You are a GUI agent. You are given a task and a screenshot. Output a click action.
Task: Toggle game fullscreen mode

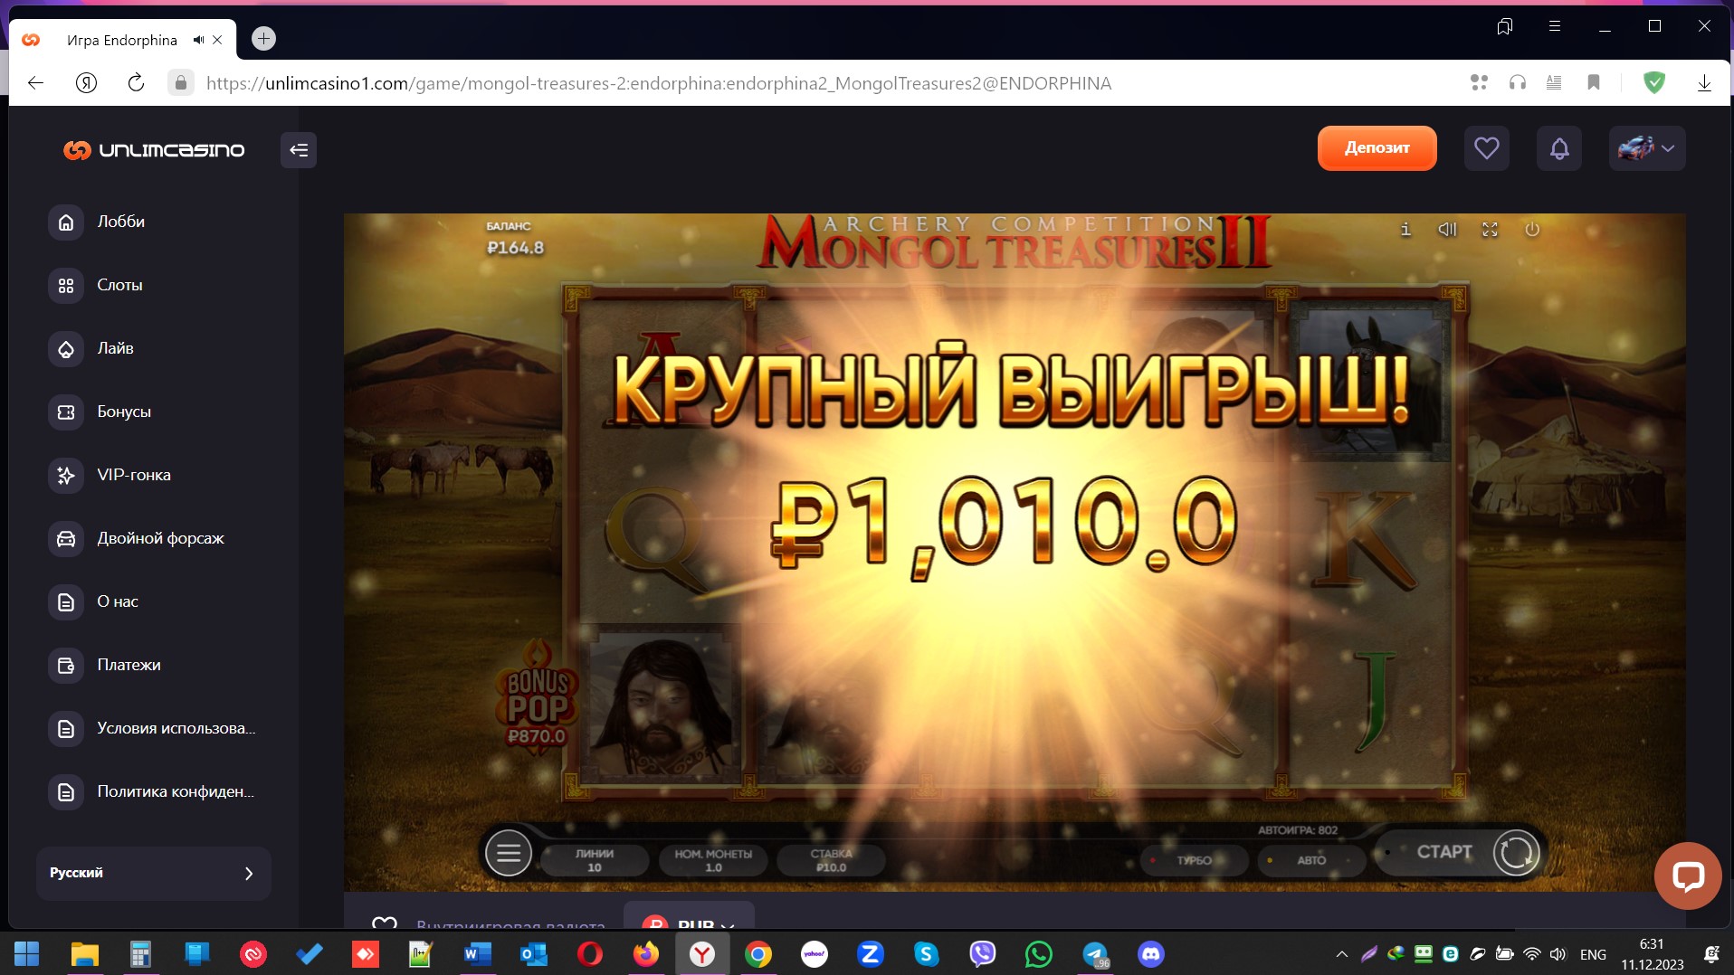[x=1490, y=230]
